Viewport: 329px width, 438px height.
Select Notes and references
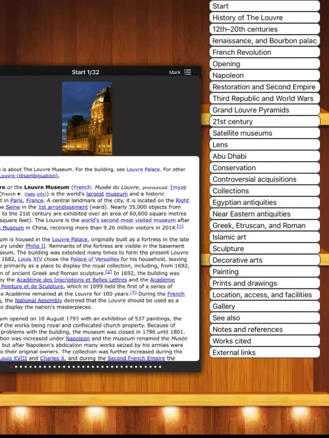[x=265, y=329]
